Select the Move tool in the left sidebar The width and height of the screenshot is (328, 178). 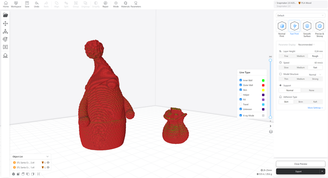[5, 23]
